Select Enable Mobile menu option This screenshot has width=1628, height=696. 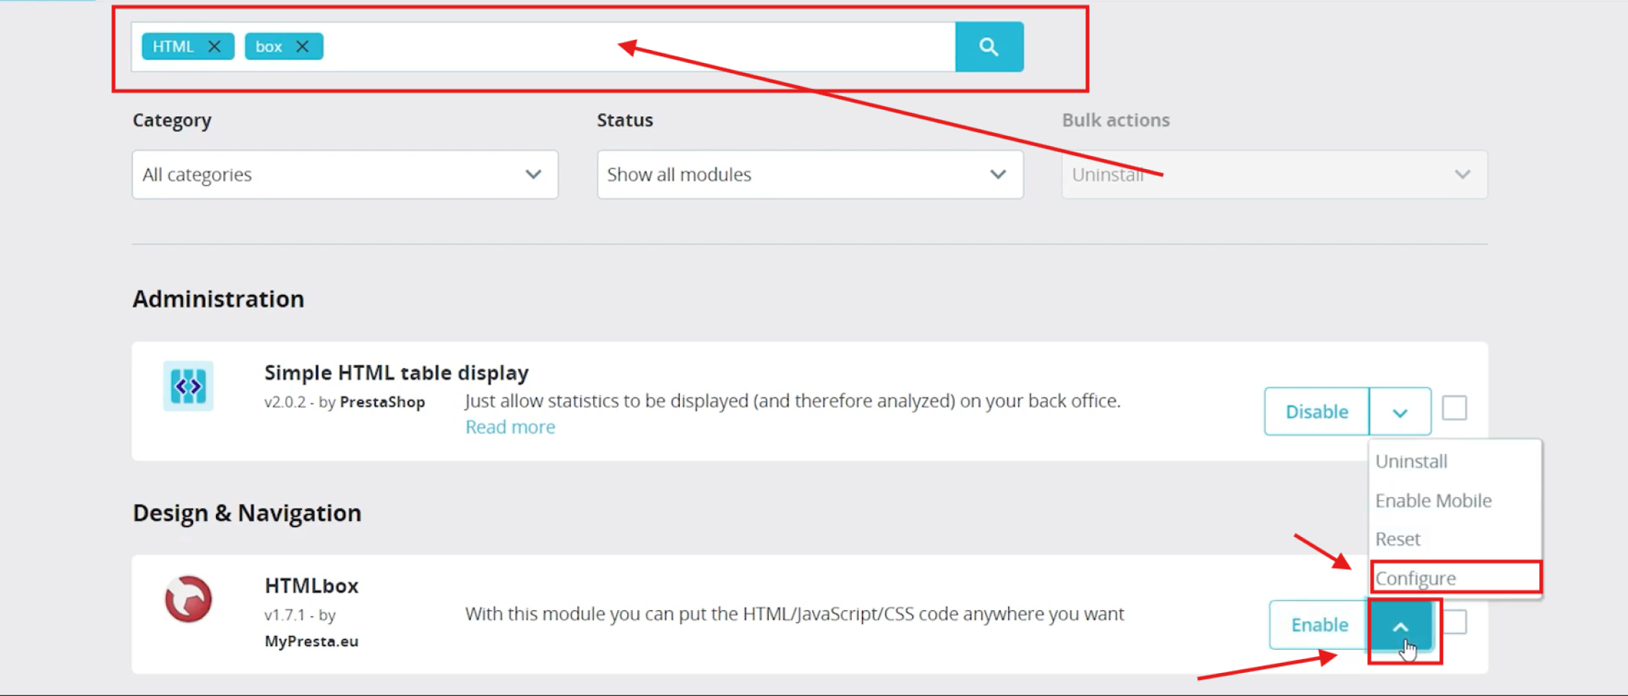coord(1433,500)
